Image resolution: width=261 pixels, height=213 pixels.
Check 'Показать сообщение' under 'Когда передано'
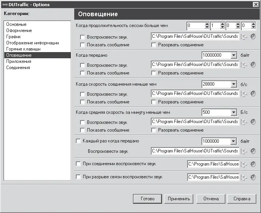(x=82, y=73)
